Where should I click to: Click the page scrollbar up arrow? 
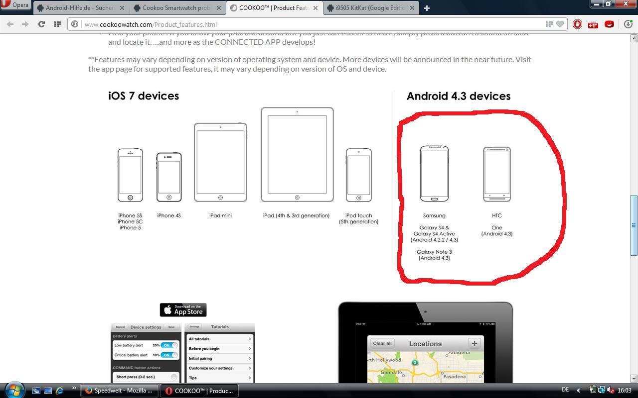pyautogui.click(x=634, y=38)
